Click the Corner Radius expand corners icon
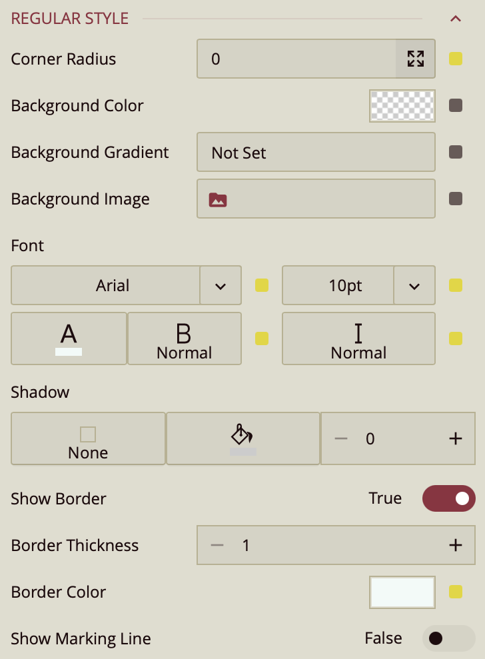 coord(415,59)
